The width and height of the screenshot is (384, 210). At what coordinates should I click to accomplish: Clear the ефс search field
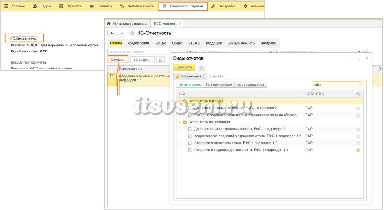tap(361, 85)
